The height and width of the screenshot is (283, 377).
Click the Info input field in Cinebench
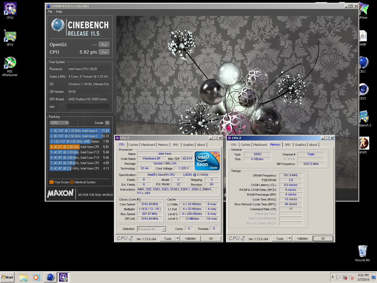(88, 107)
